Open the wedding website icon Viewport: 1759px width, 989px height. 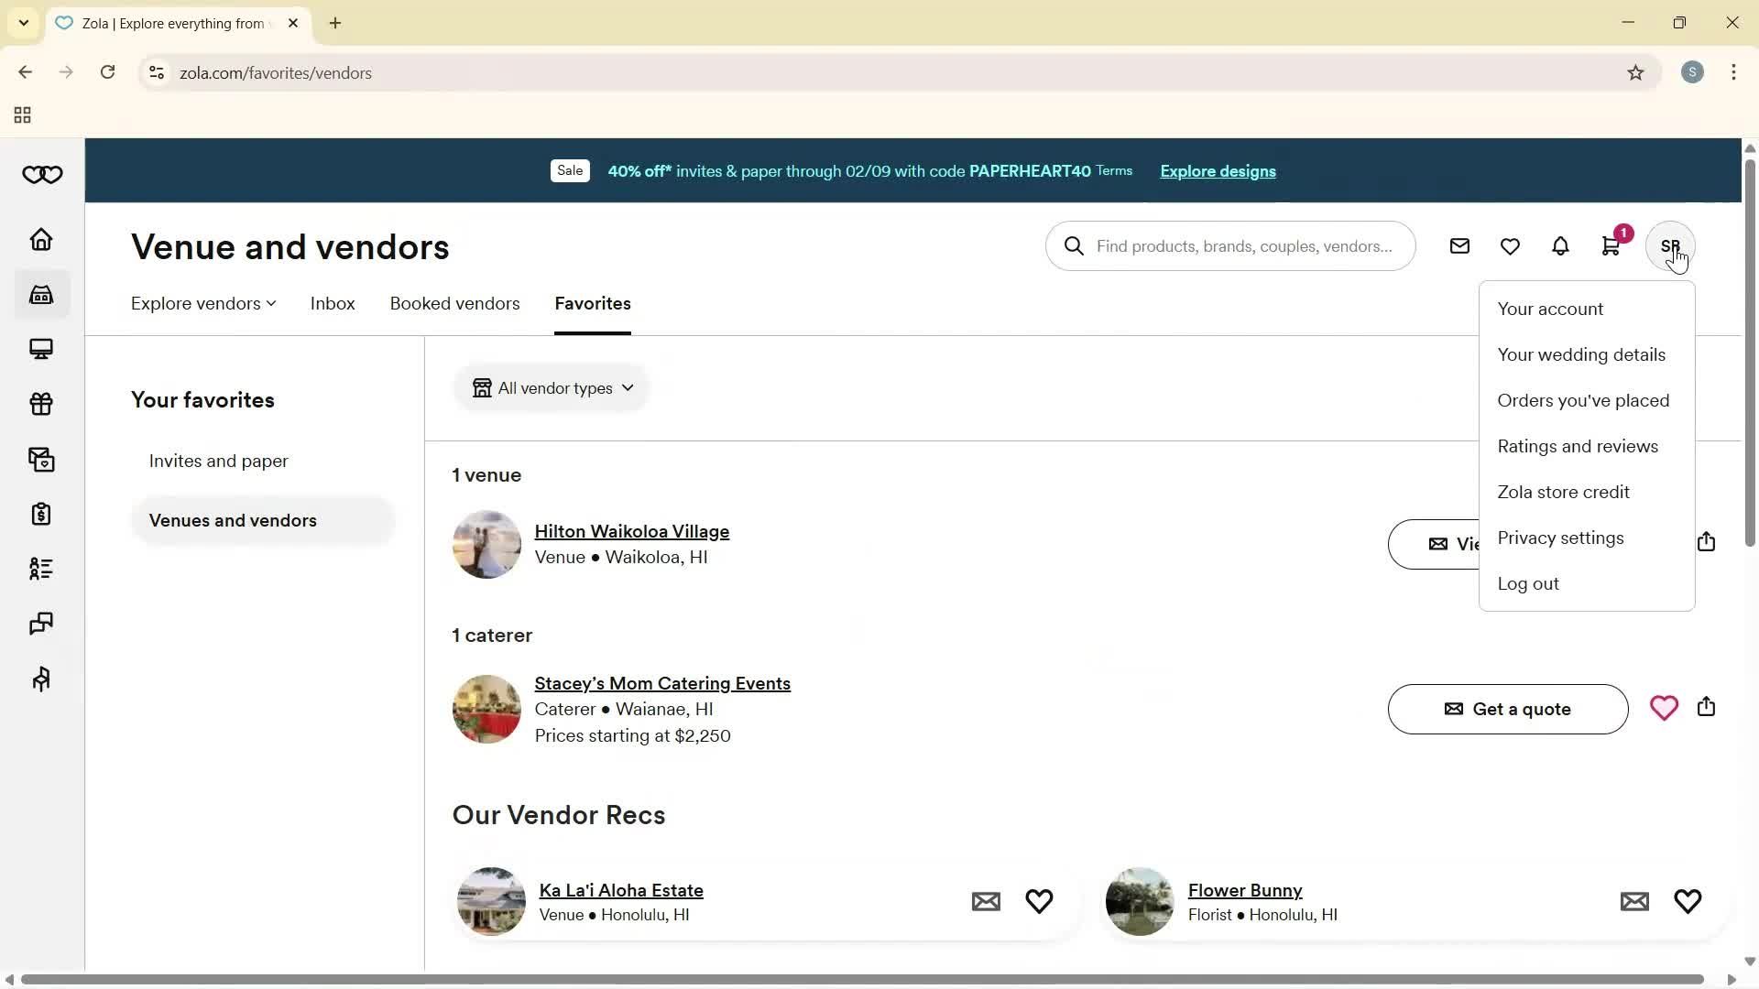[41, 349]
